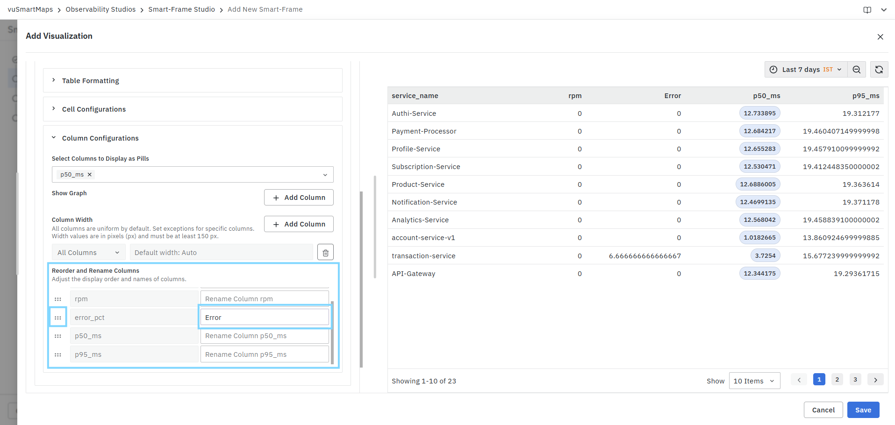Select the Profile-Service row name
The height and width of the screenshot is (425, 895).
click(x=416, y=149)
